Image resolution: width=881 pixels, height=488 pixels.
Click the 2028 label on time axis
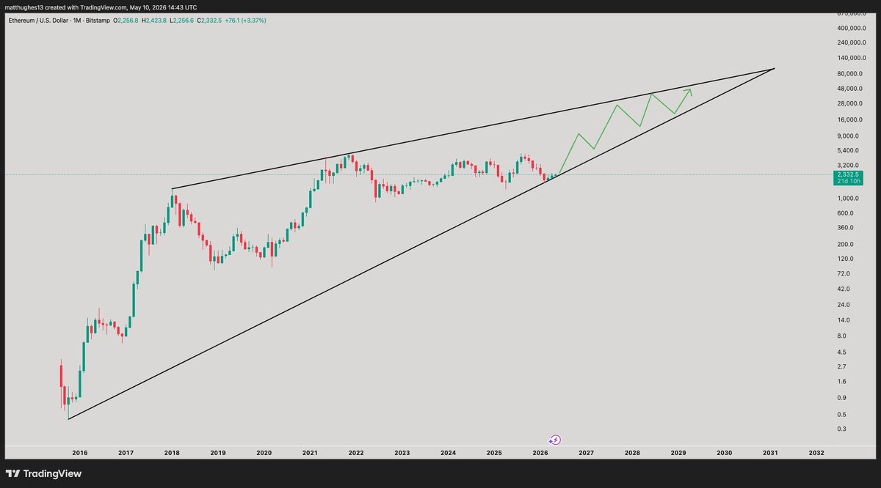(632, 454)
